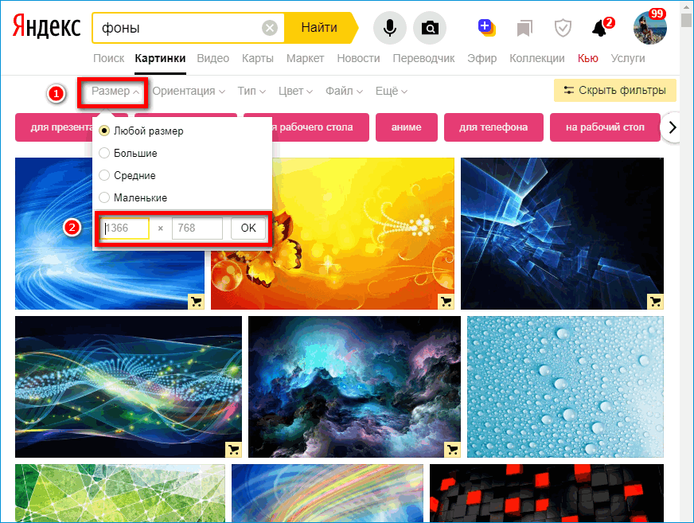Open the notifications bell icon
The image size is (694, 523).
[600, 29]
